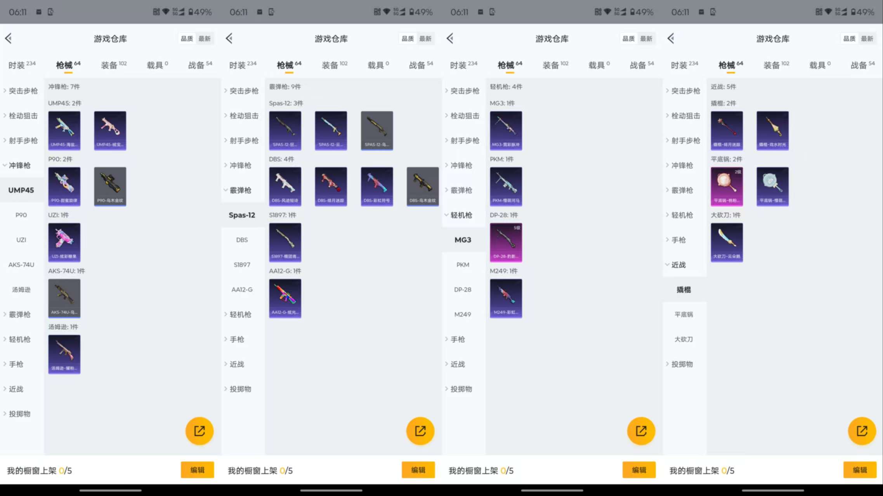The image size is (883, 496).
Task: Tap the back arrow in the first panel
Action: point(9,38)
